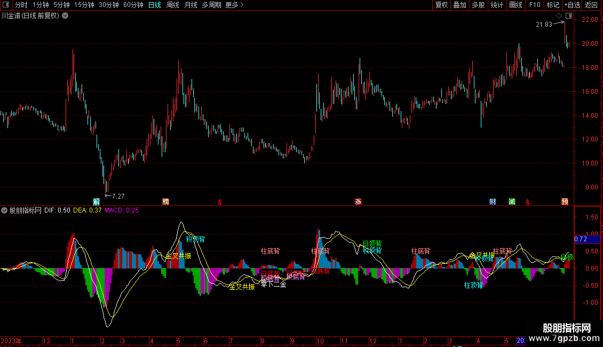Image resolution: width=603 pixels, height=347 pixels.
Task: Click the green 日顶背 signal label
Action: [372, 243]
